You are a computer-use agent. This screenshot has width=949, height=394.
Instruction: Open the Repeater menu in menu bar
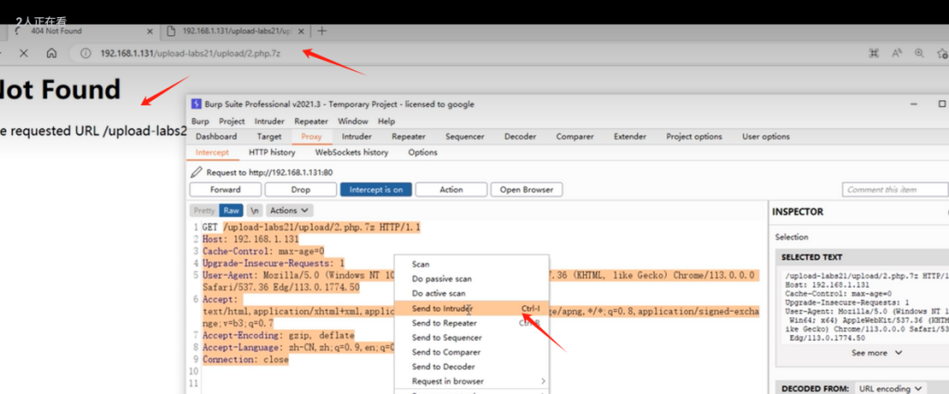[311, 121]
